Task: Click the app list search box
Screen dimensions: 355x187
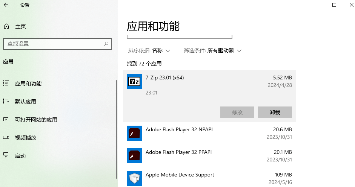Action: 179,36
